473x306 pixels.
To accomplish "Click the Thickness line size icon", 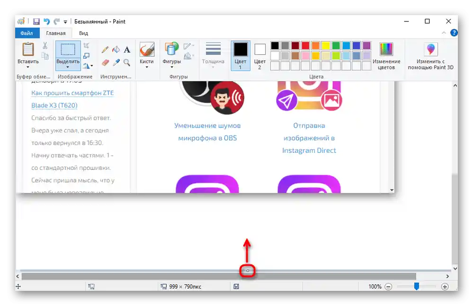I will (x=213, y=49).
